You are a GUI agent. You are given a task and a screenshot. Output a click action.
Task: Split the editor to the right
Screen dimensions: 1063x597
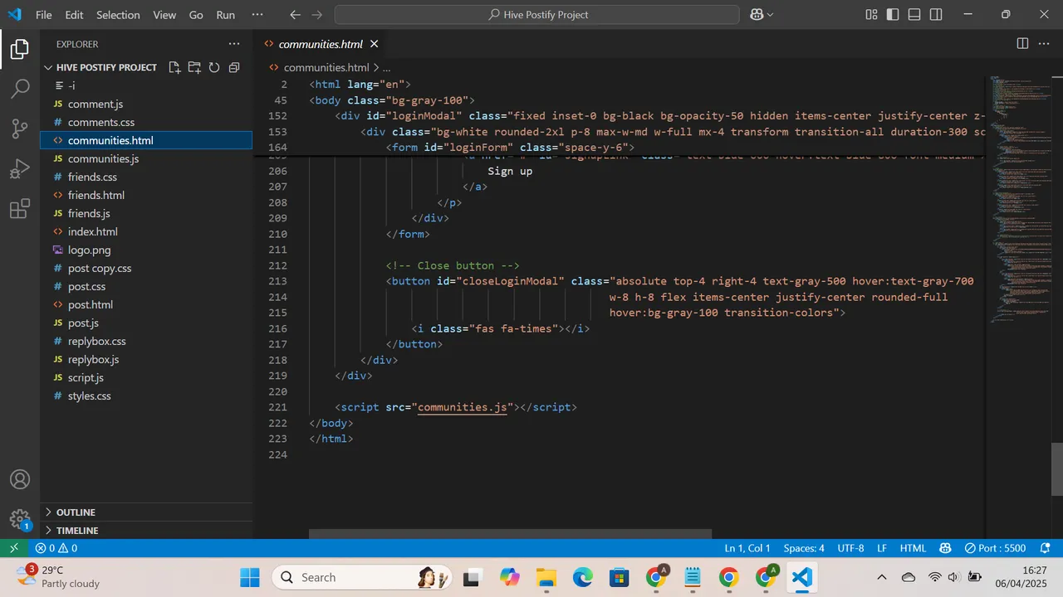[x=1022, y=44]
